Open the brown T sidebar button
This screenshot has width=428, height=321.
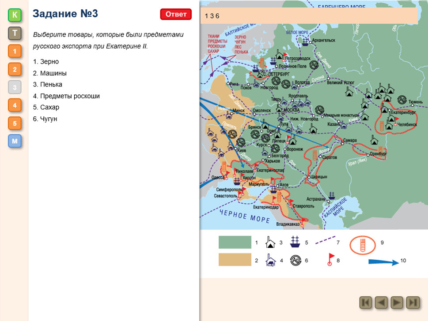pyautogui.click(x=15, y=34)
